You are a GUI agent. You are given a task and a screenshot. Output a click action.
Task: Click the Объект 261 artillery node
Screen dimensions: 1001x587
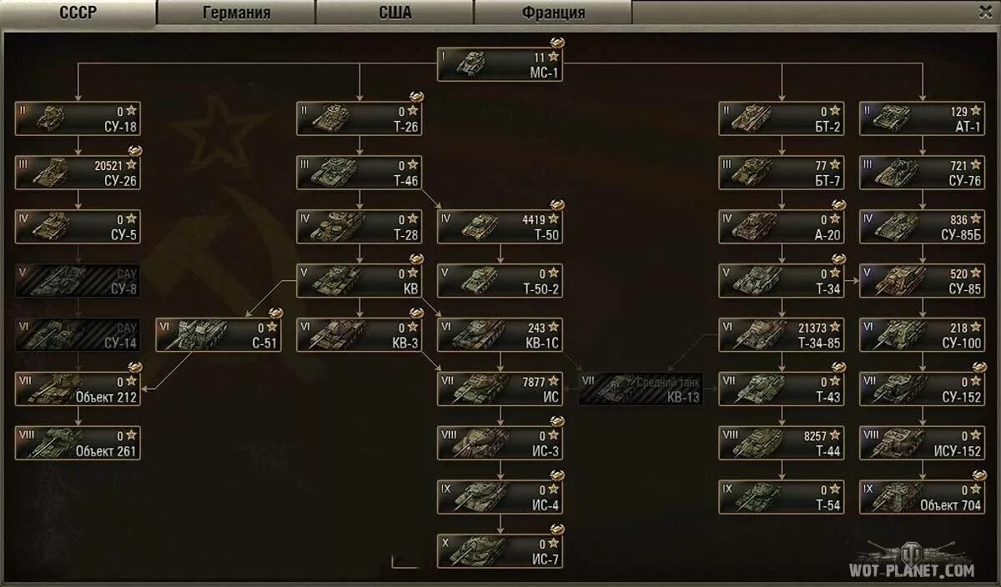[x=78, y=443]
